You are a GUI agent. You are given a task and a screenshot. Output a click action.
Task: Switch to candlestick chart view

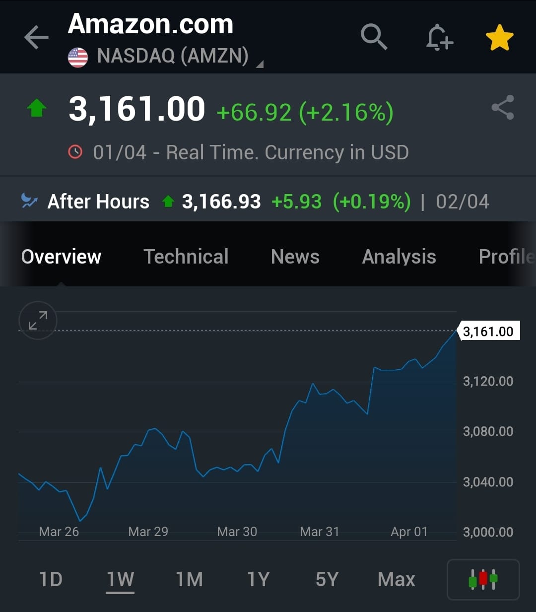click(x=483, y=579)
